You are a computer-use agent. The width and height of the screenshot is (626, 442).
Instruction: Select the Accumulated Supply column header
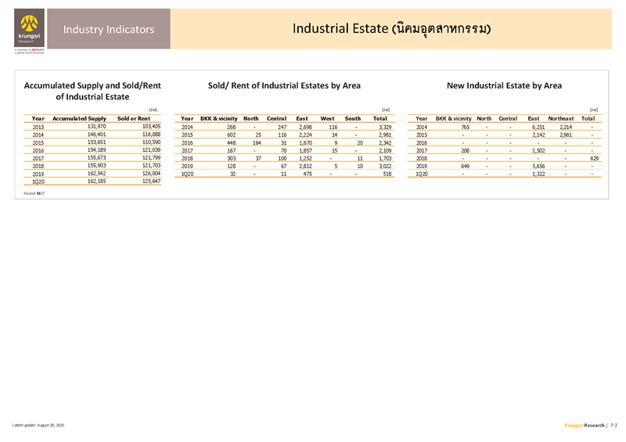(79, 117)
